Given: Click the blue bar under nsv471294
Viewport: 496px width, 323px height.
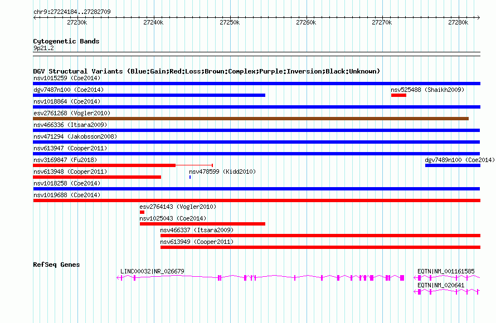Looking at the screenshot, I should click(x=256, y=142).
